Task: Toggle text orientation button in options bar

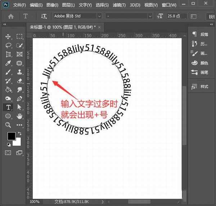Action: point(44,16)
